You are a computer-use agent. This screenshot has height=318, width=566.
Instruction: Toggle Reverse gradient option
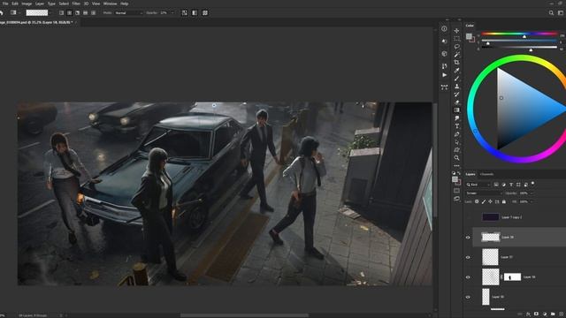coord(185,13)
